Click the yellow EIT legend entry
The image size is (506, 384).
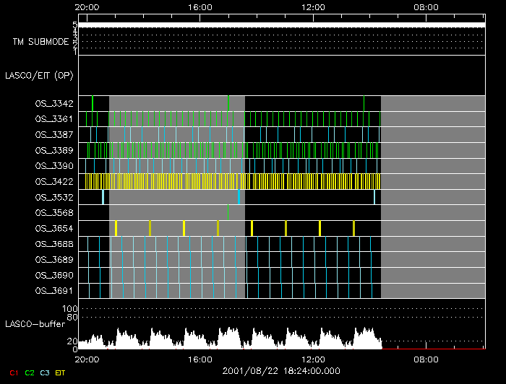coord(61,372)
